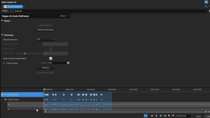Click the zoom in plus of keyframe timeline
Image resolution: width=210 pixels, height=118 pixels.
pyautogui.click(x=209, y=112)
